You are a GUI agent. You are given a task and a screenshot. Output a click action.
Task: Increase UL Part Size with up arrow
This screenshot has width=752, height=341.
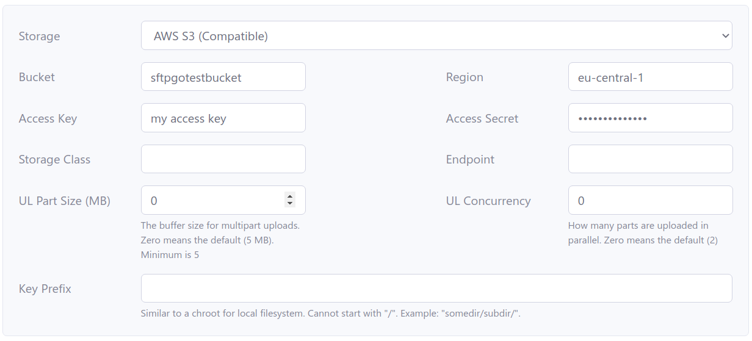click(x=290, y=196)
